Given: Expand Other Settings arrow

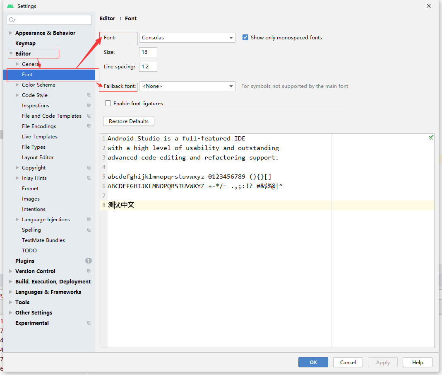Looking at the screenshot, I should 10,313.
